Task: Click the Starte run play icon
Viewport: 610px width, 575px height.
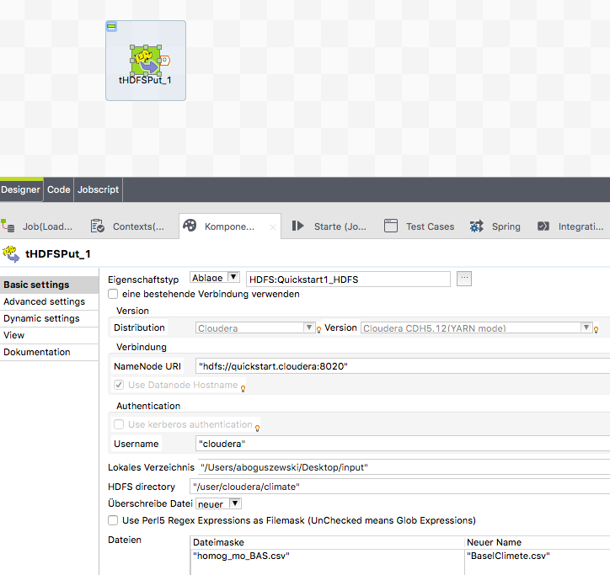Action: tap(297, 226)
